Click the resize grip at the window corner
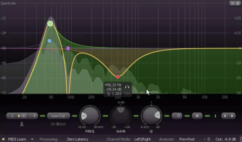The width and height of the screenshot is (242, 142). click(241, 139)
